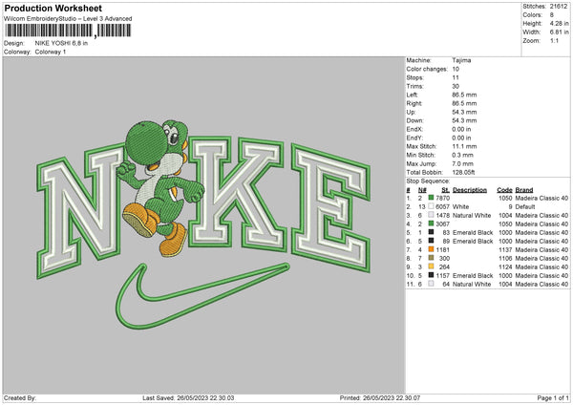
Task: Choose the olive swatch next to 300
Action: coord(431,258)
